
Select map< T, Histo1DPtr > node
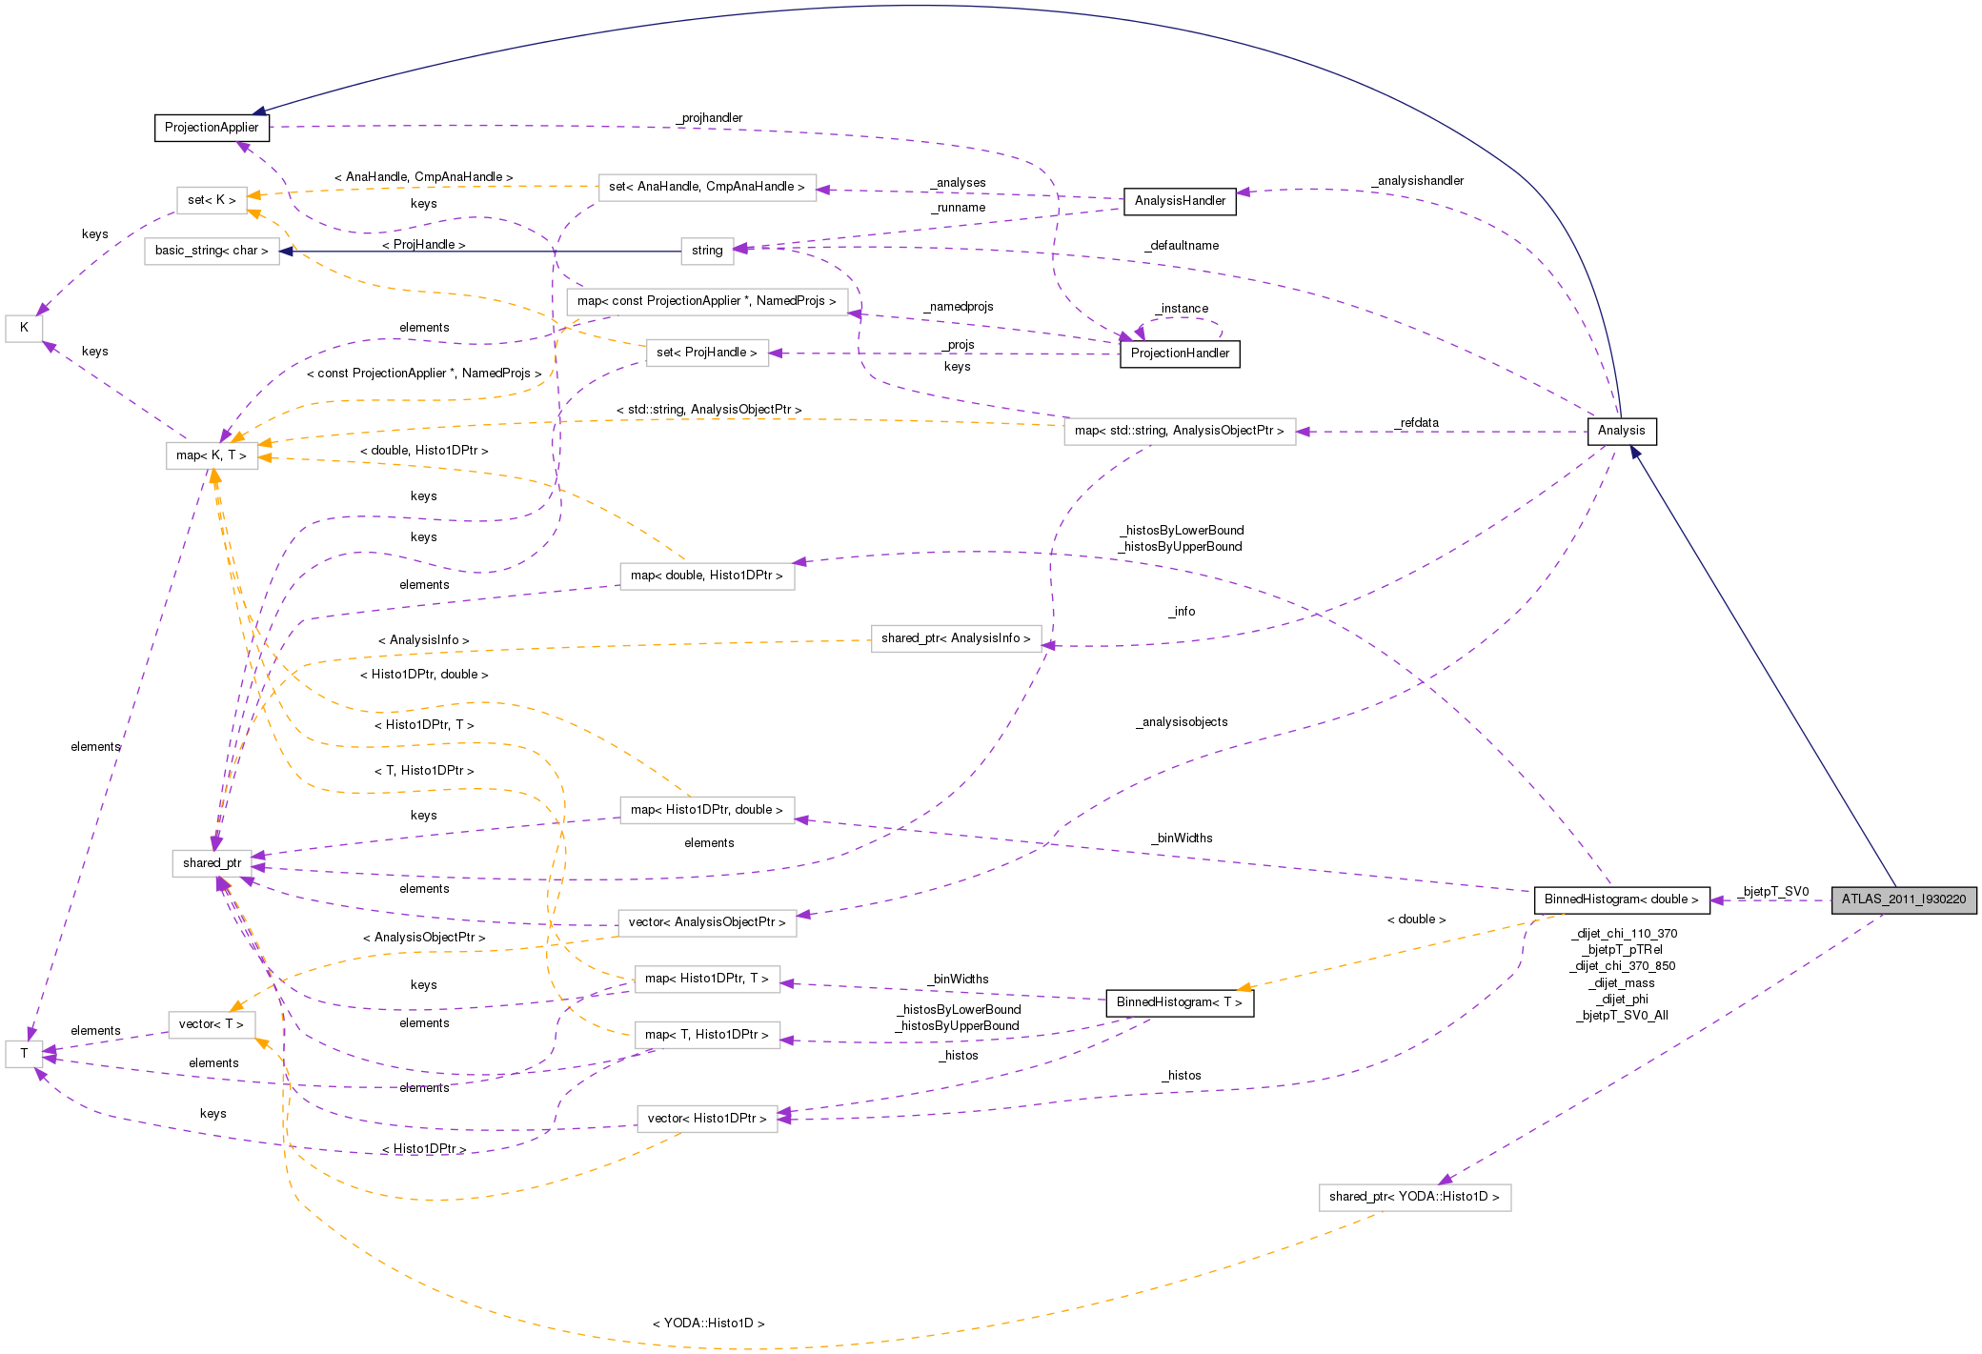707,1035
